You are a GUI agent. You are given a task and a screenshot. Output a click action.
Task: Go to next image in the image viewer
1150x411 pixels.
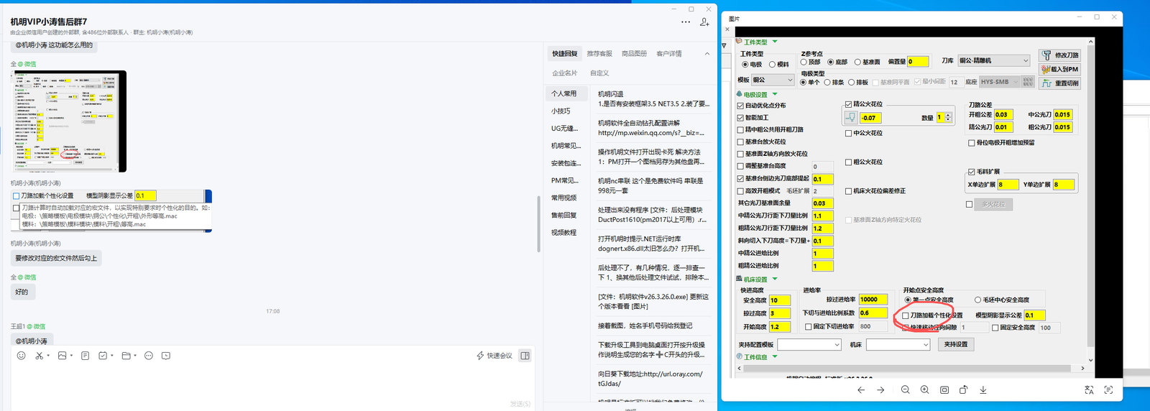[880, 390]
